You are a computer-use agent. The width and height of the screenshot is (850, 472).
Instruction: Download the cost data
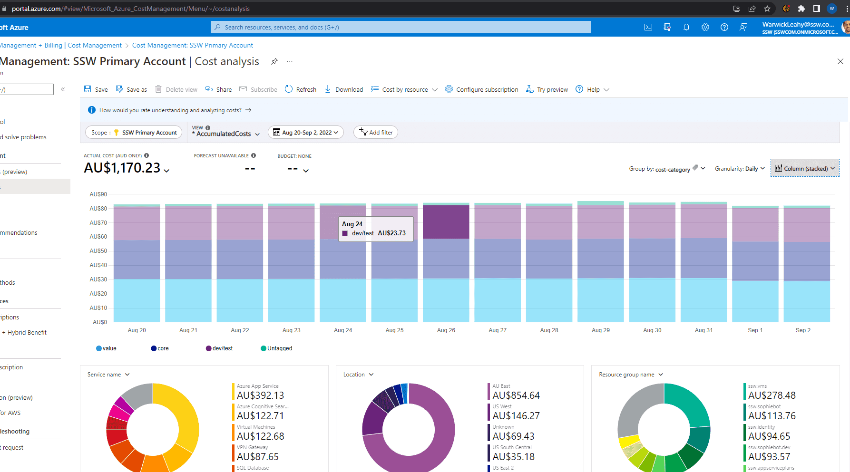tap(344, 89)
